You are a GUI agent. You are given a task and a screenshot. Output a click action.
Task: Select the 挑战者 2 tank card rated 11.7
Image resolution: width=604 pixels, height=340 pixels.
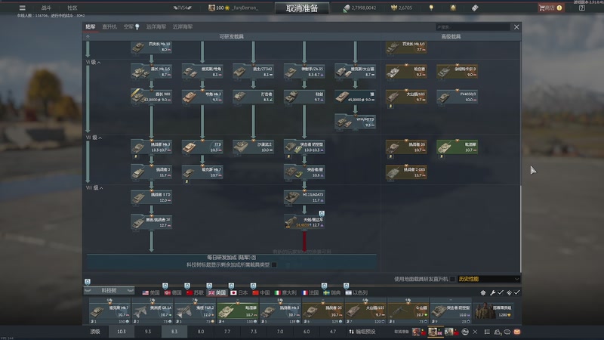(x=152, y=172)
